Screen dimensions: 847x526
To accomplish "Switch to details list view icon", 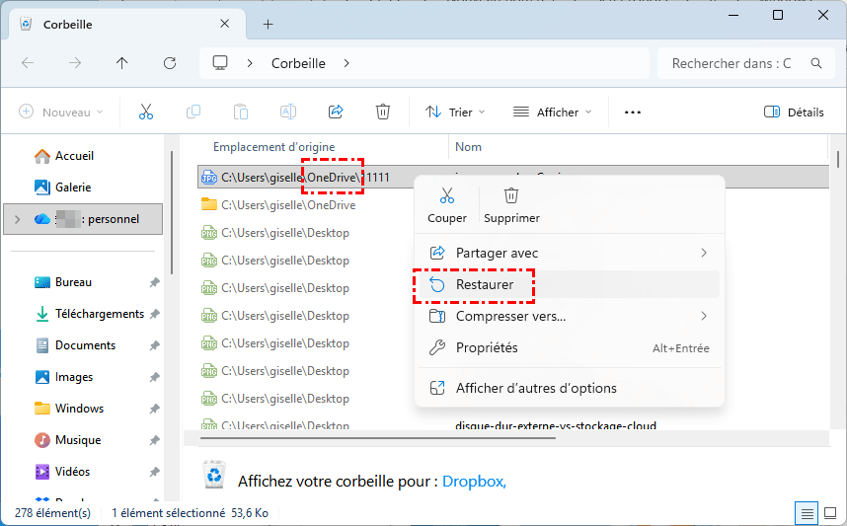I will point(807,513).
